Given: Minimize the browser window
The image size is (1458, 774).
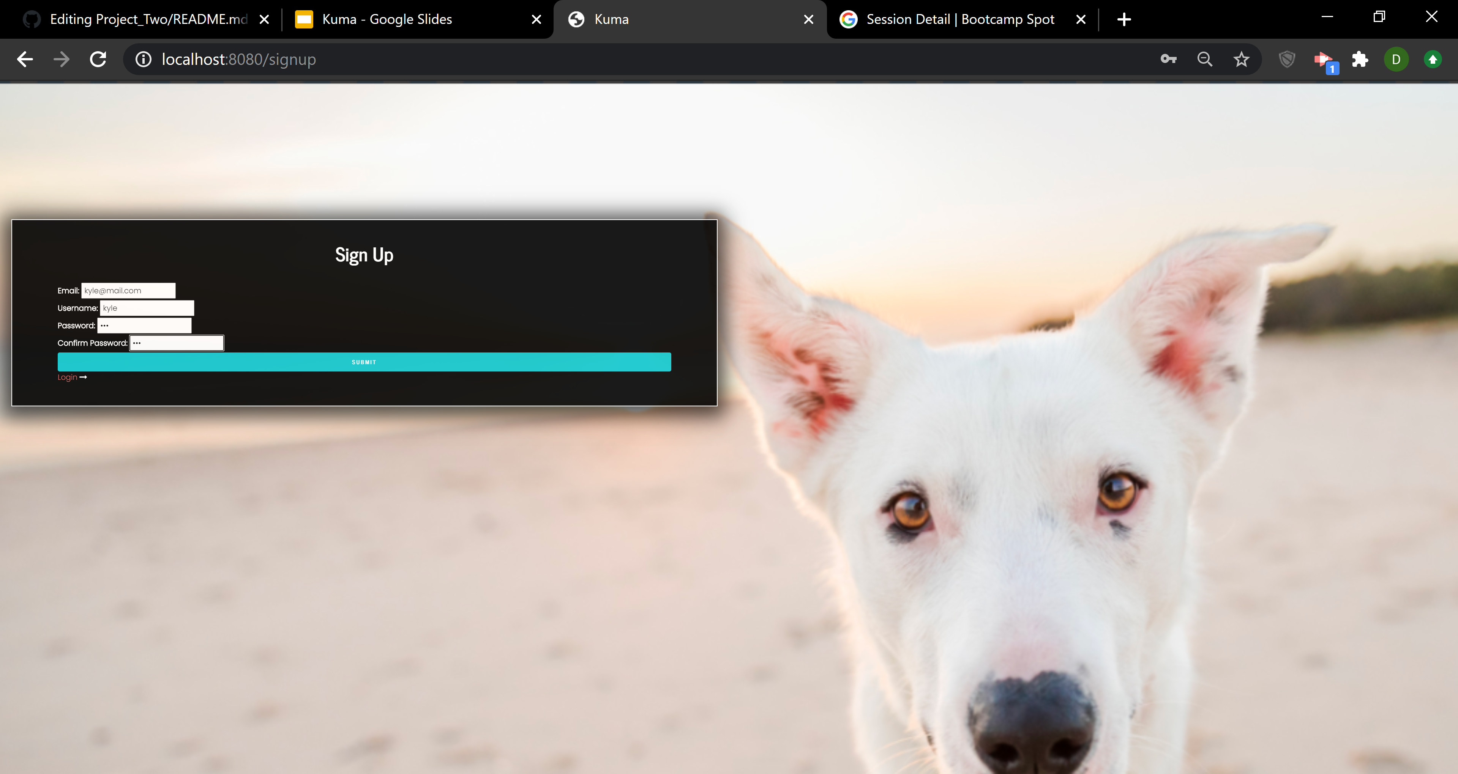Looking at the screenshot, I should tap(1327, 17).
